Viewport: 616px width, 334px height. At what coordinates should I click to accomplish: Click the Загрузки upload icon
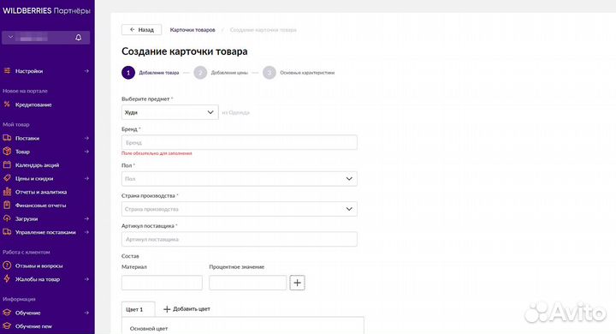(7, 218)
